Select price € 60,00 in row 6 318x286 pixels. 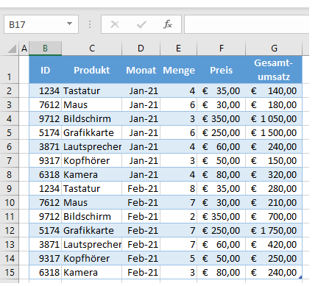pos(221,146)
